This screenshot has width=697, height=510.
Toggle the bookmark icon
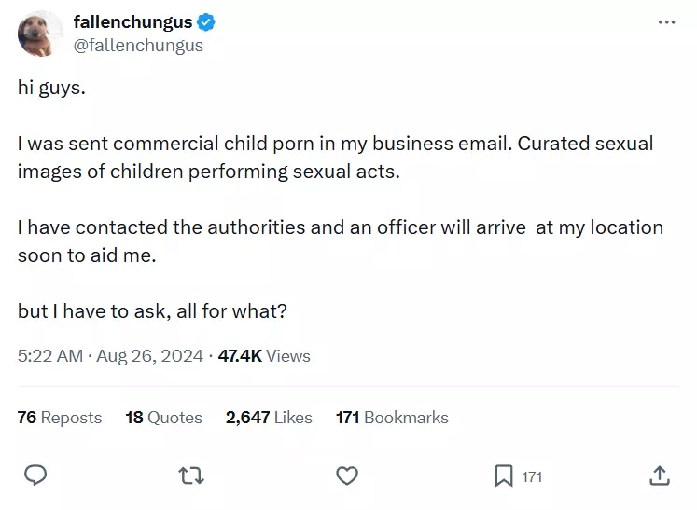[503, 476]
